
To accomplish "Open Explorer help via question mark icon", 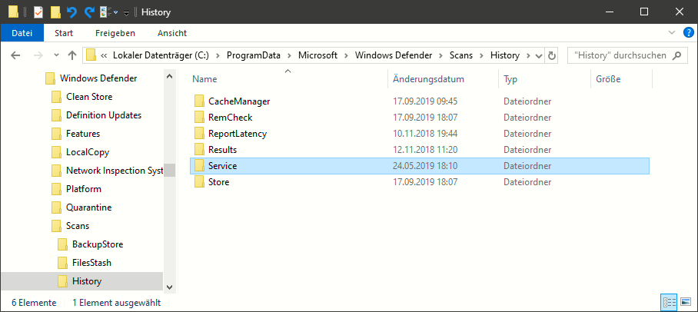I will point(688,33).
